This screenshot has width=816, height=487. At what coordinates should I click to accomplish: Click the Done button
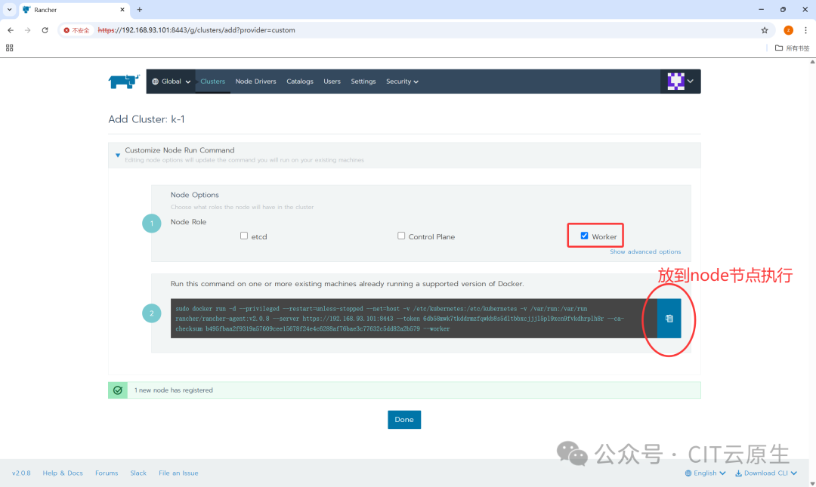pyautogui.click(x=403, y=419)
